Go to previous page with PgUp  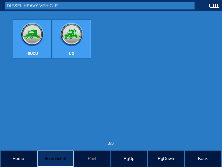coord(129,158)
